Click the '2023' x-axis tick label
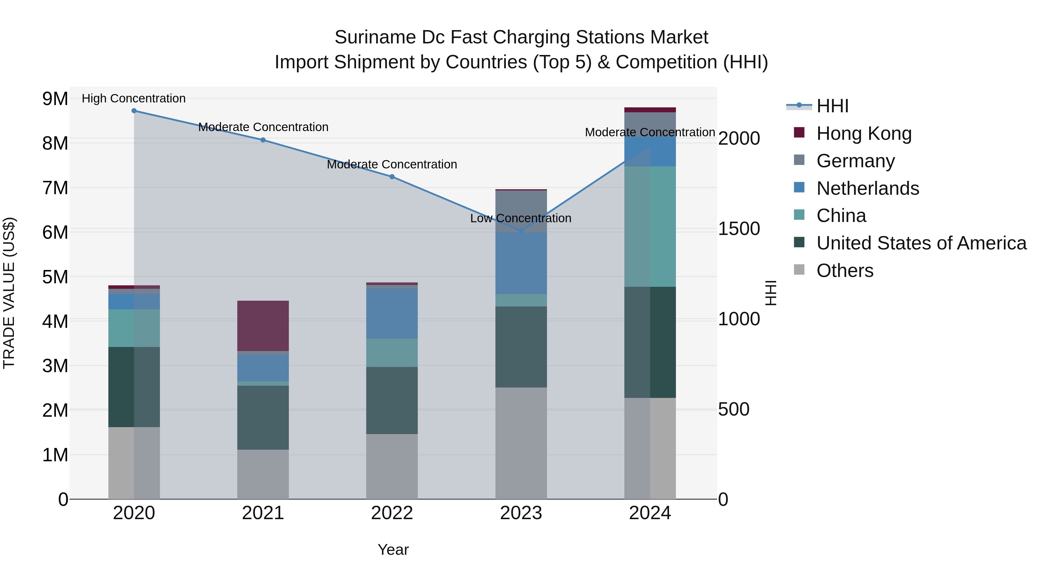Screen dimensions: 1043x586 (521, 513)
